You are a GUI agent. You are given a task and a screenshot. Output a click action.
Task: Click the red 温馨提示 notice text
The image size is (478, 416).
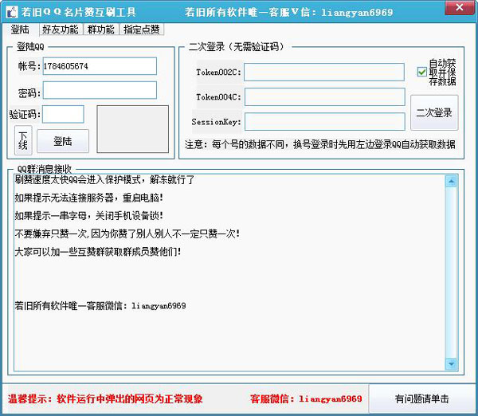pos(105,398)
